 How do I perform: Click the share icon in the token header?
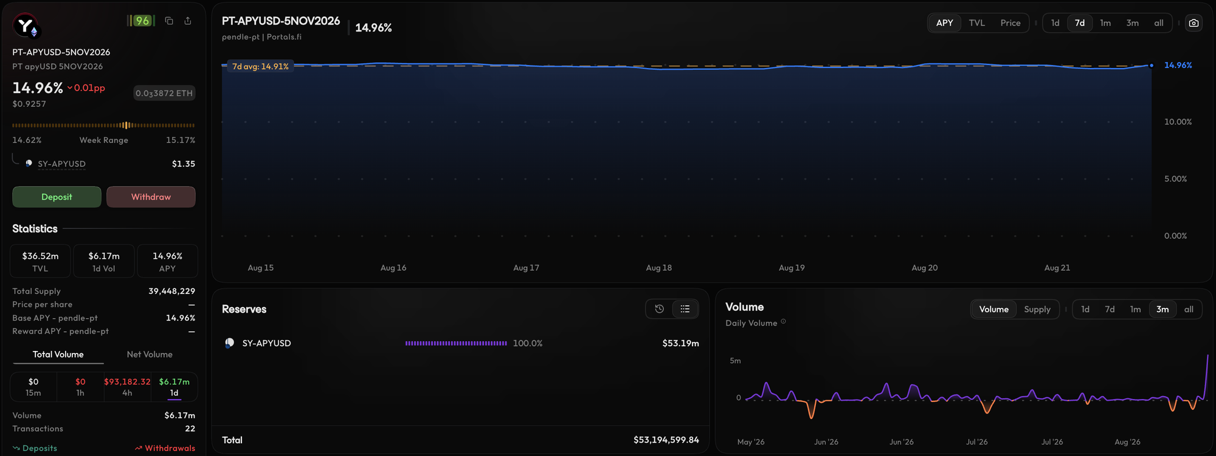[x=188, y=21]
